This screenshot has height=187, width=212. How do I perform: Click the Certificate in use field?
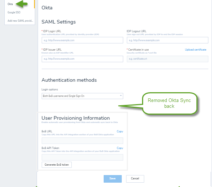tap(167, 59)
